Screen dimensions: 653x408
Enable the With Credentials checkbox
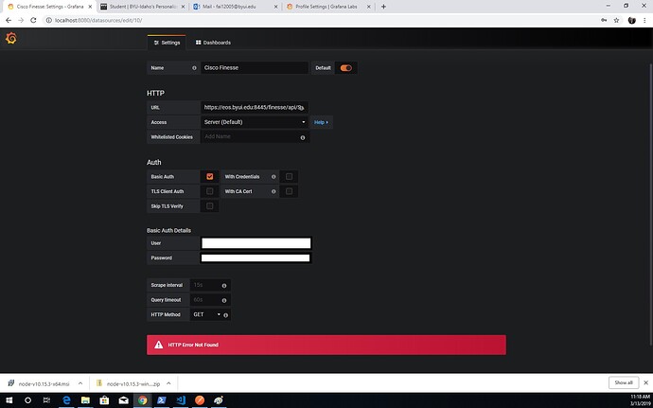(289, 177)
